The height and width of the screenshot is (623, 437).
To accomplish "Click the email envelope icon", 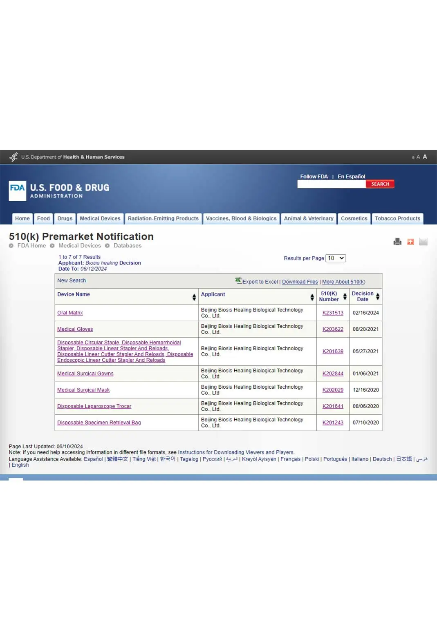I will (423, 242).
